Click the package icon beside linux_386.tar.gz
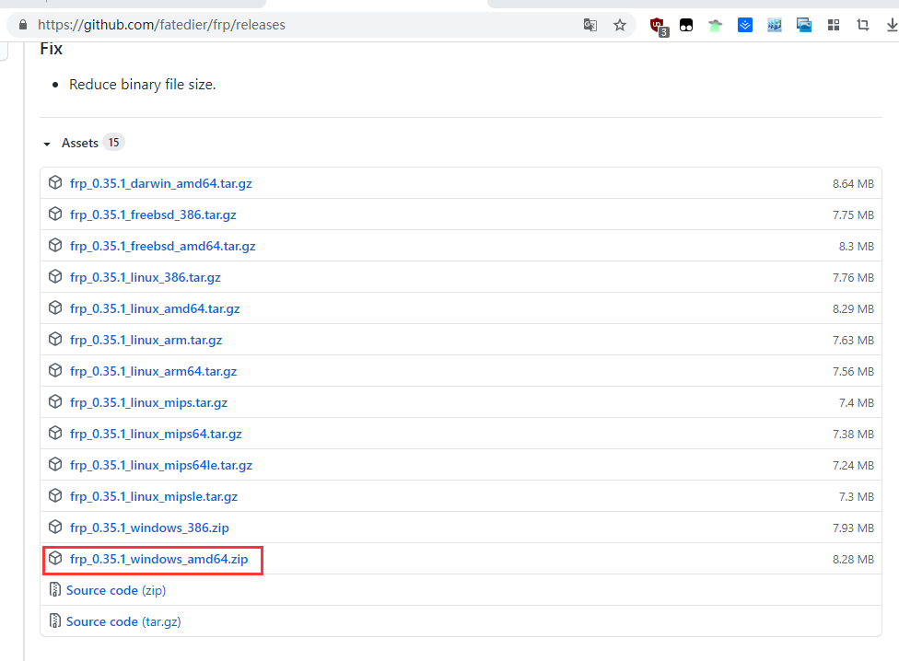This screenshot has width=899, height=661. (55, 277)
